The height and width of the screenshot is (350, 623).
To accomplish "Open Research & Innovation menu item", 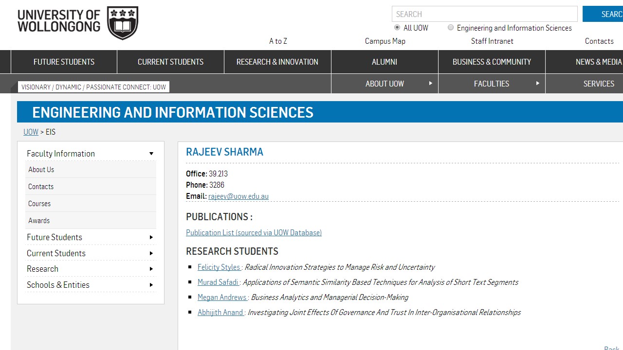I will coord(277,62).
